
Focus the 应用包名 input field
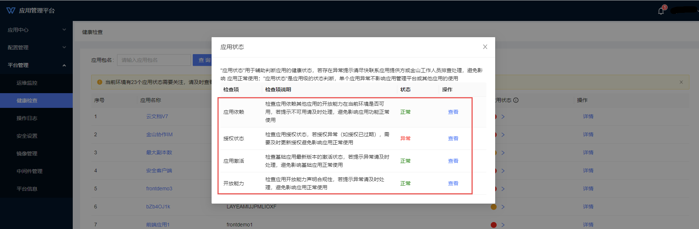(154, 60)
